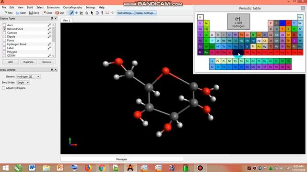Viewport: 307px width, 172px height.
Task: Click Quit toolbar button
Action: click(60, 13)
